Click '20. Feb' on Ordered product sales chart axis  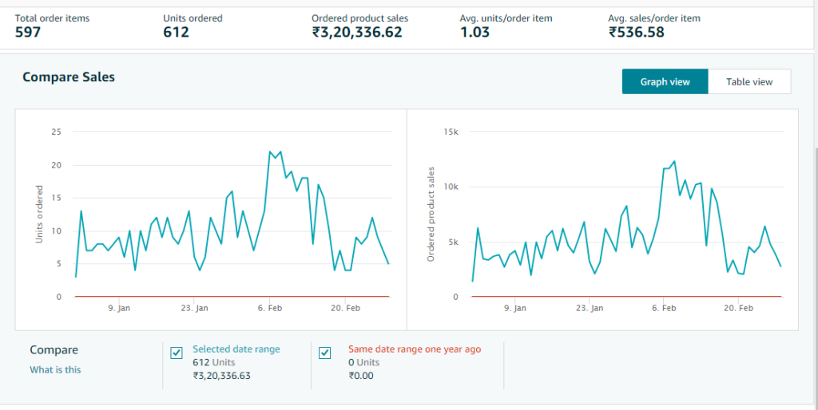point(740,307)
